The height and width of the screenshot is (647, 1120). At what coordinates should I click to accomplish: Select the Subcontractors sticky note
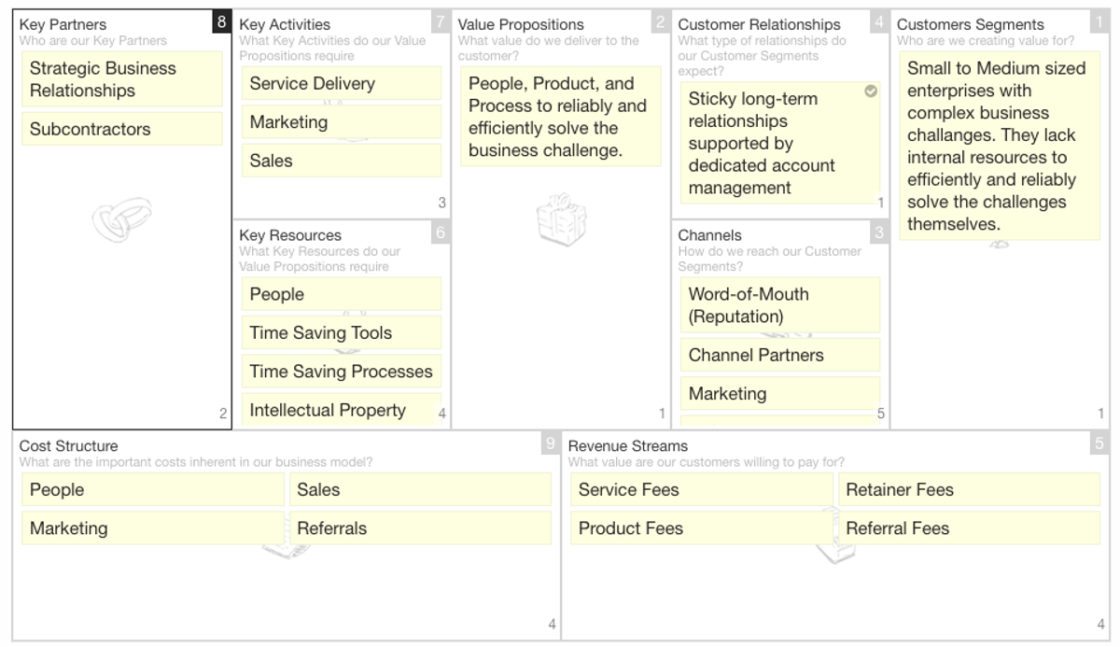[122, 129]
